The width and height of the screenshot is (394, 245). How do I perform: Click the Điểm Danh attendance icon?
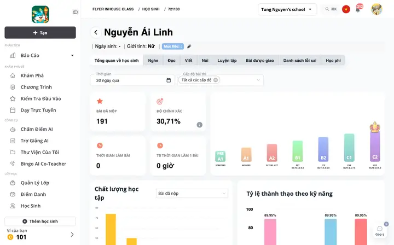pos(13,194)
